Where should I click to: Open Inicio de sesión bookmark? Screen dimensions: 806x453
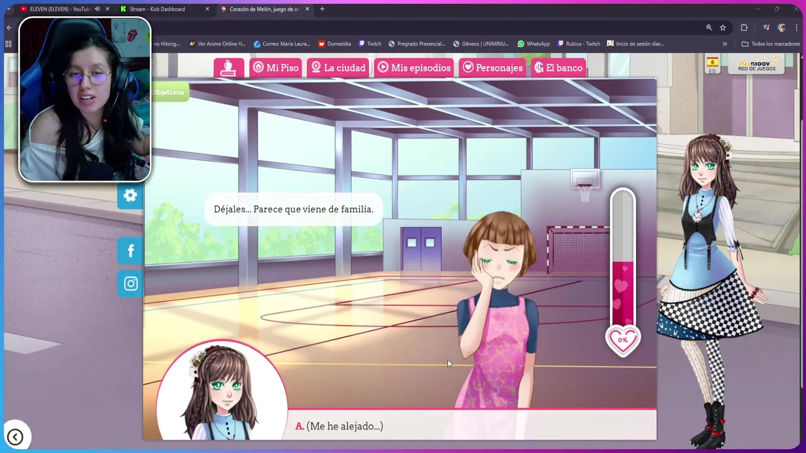pos(635,43)
